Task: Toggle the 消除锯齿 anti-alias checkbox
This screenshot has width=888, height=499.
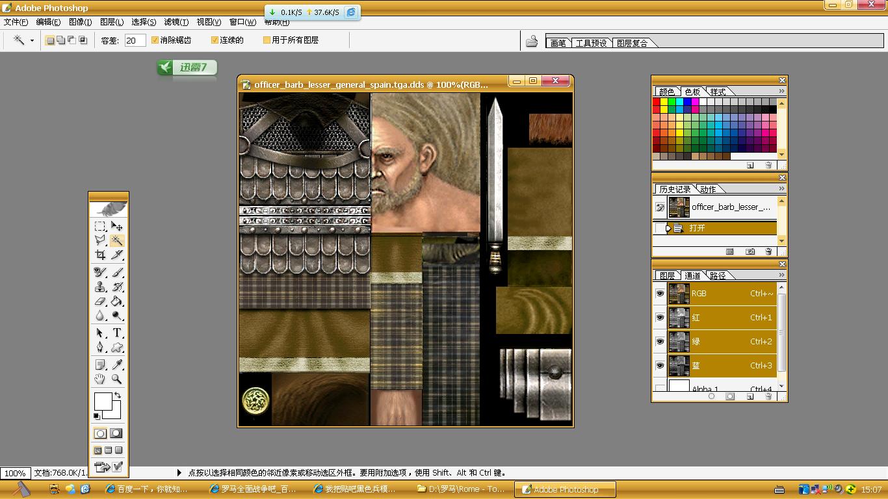Action: pyautogui.click(x=155, y=40)
